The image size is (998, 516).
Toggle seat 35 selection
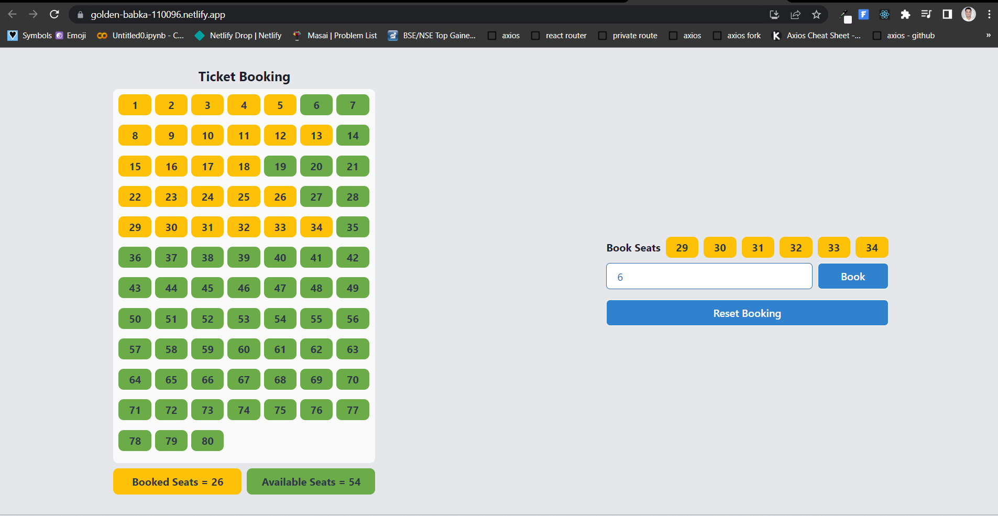pos(353,227)
